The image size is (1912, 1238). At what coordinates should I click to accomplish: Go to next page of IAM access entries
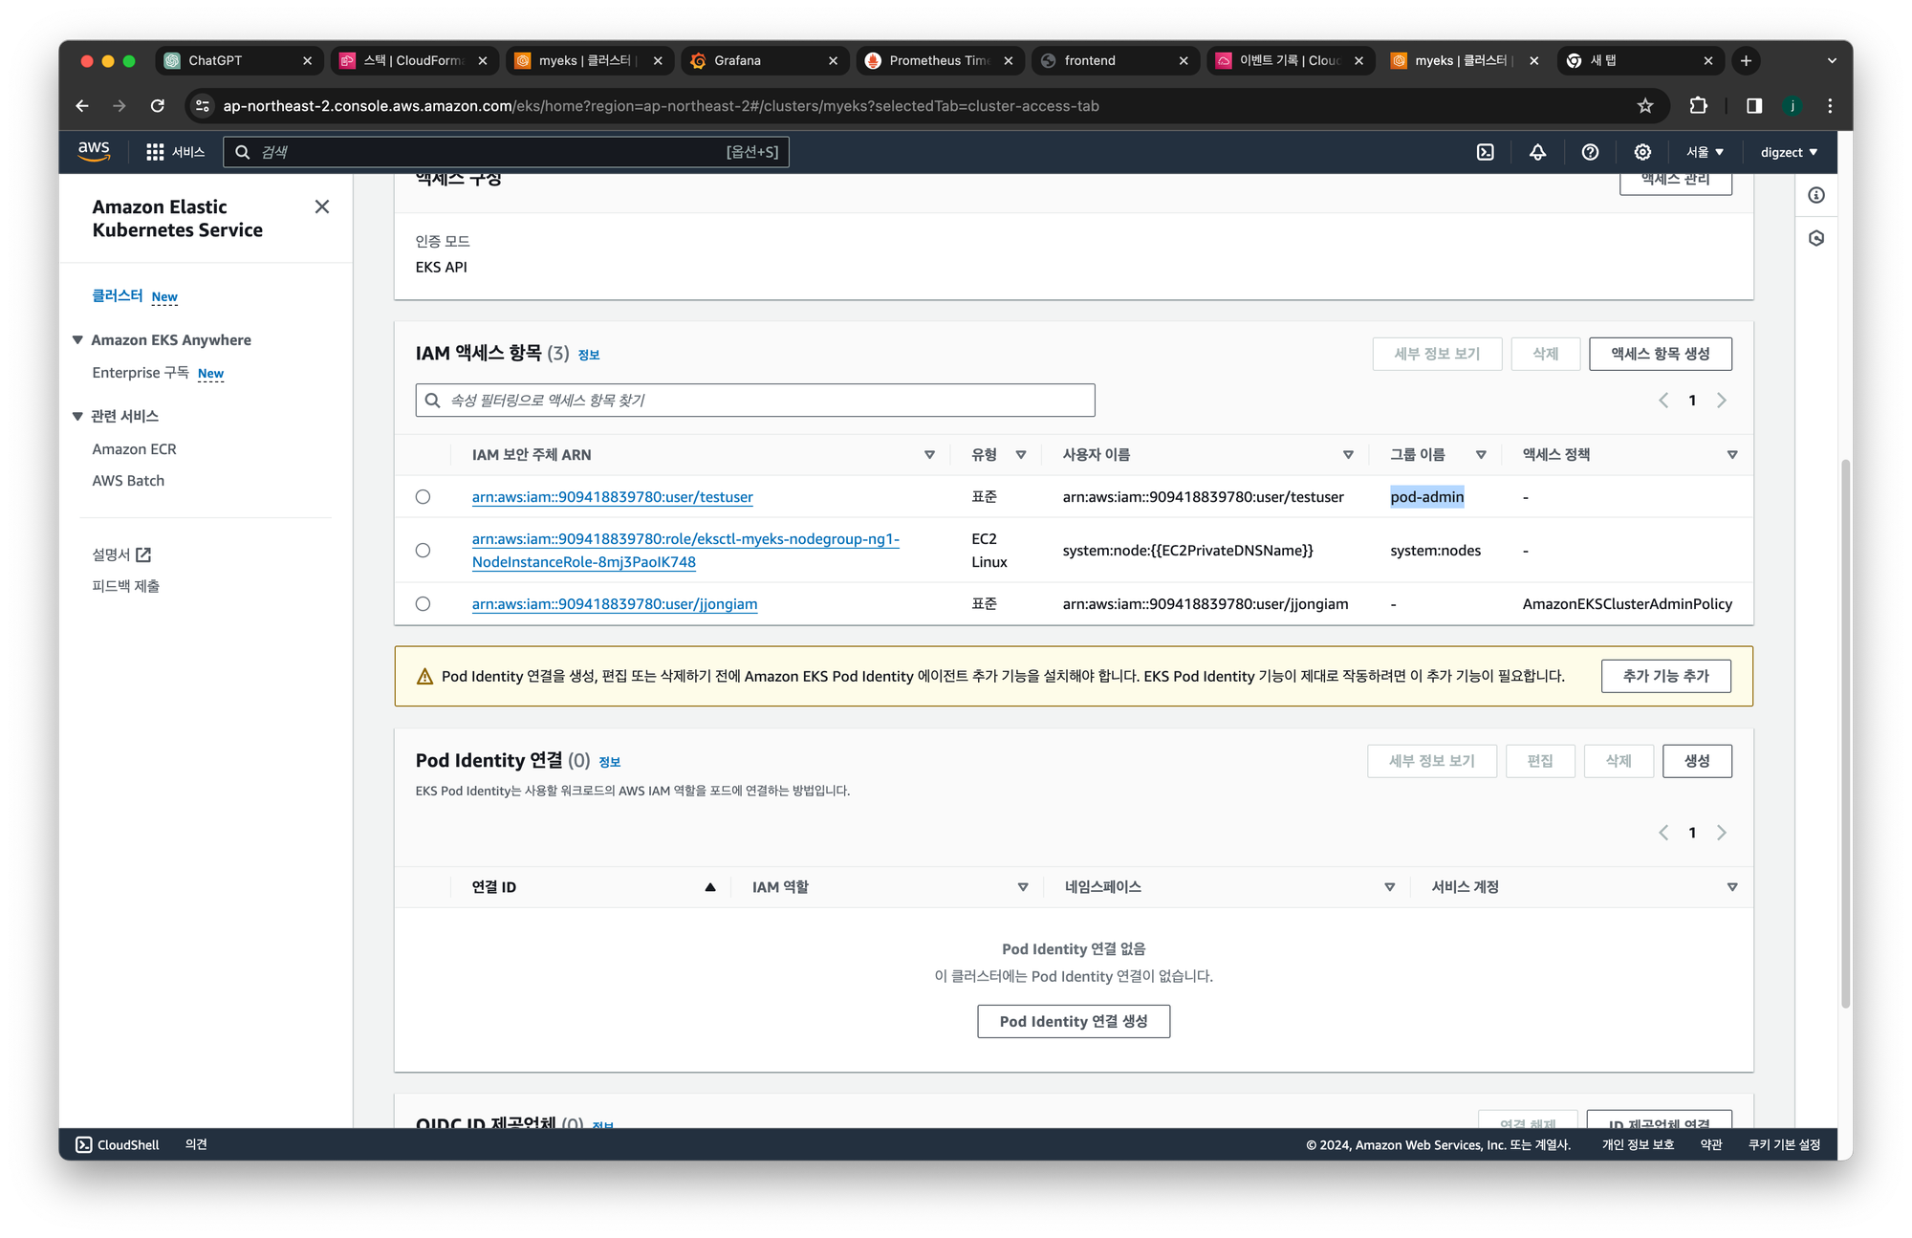click(x=1722, y=401)
